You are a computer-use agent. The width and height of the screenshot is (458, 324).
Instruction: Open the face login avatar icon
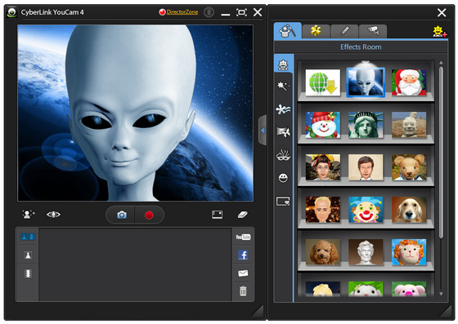pyautogui.click(x=29, y=215)
